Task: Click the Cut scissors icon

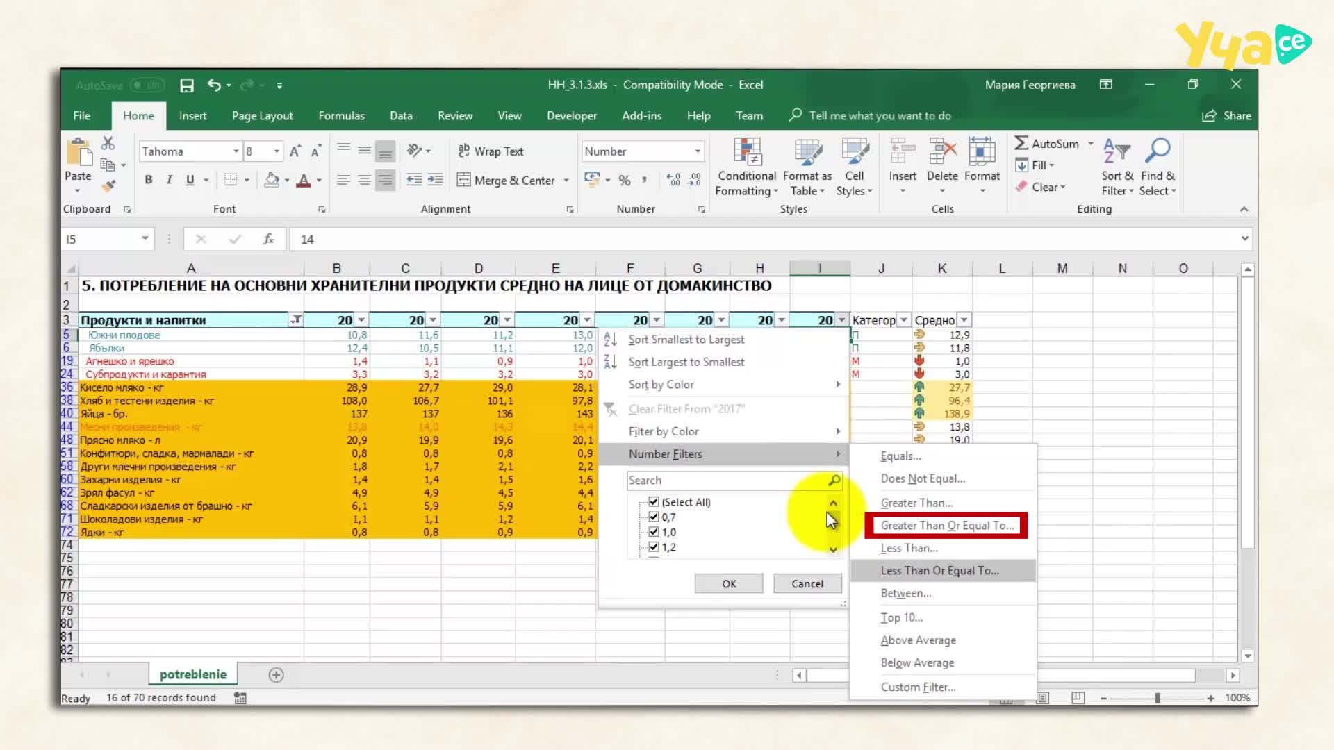Action: pos(108,143)
